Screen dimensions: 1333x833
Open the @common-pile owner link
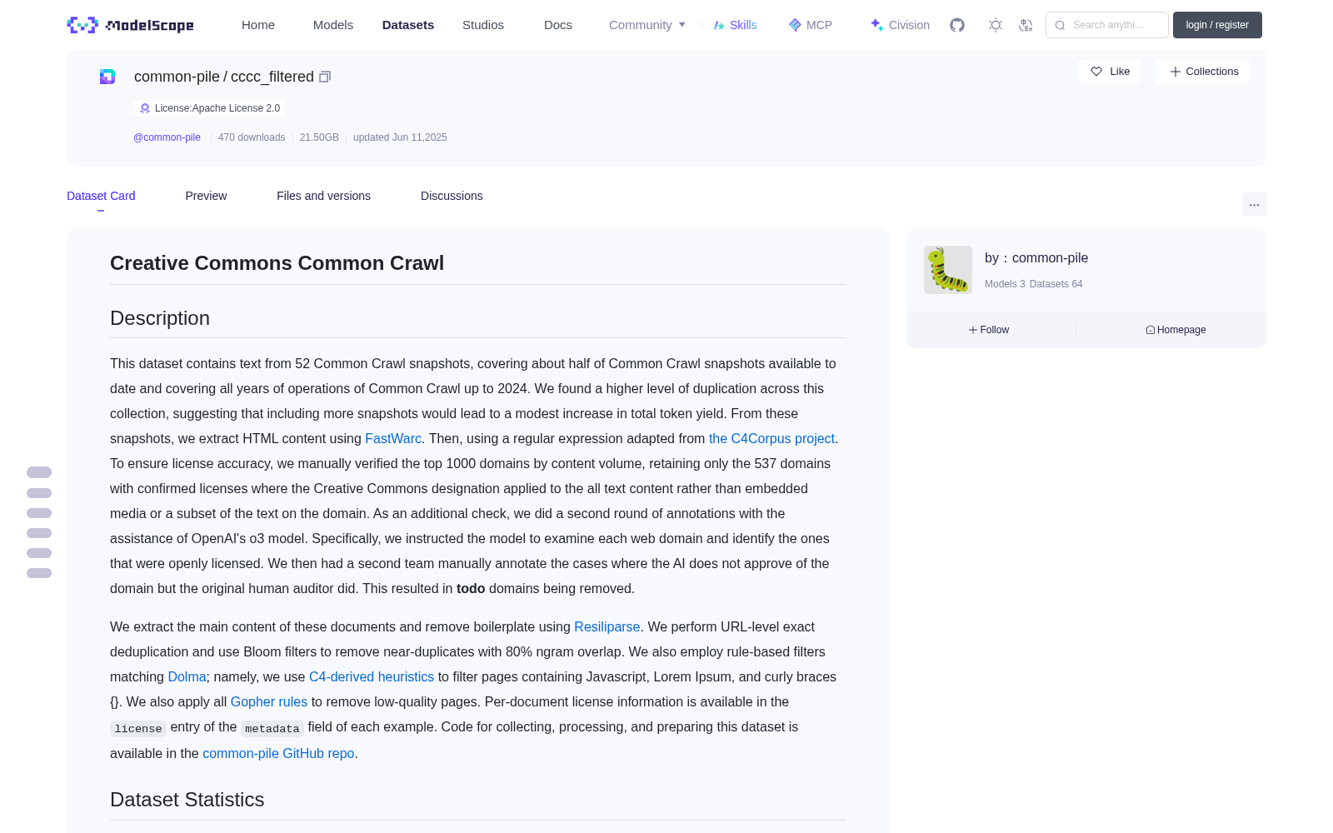pyautogui.click(x=167, y=137)
